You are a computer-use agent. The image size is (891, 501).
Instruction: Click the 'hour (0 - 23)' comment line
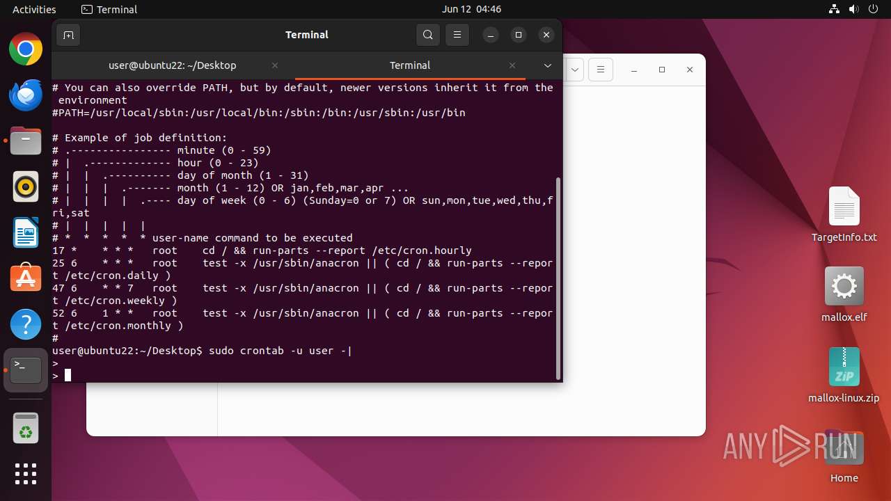tap(155, 163)
